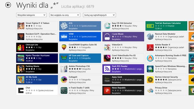Open the Wszystkie kategorie dropdown
194x109 pixels.
point(31,15)
